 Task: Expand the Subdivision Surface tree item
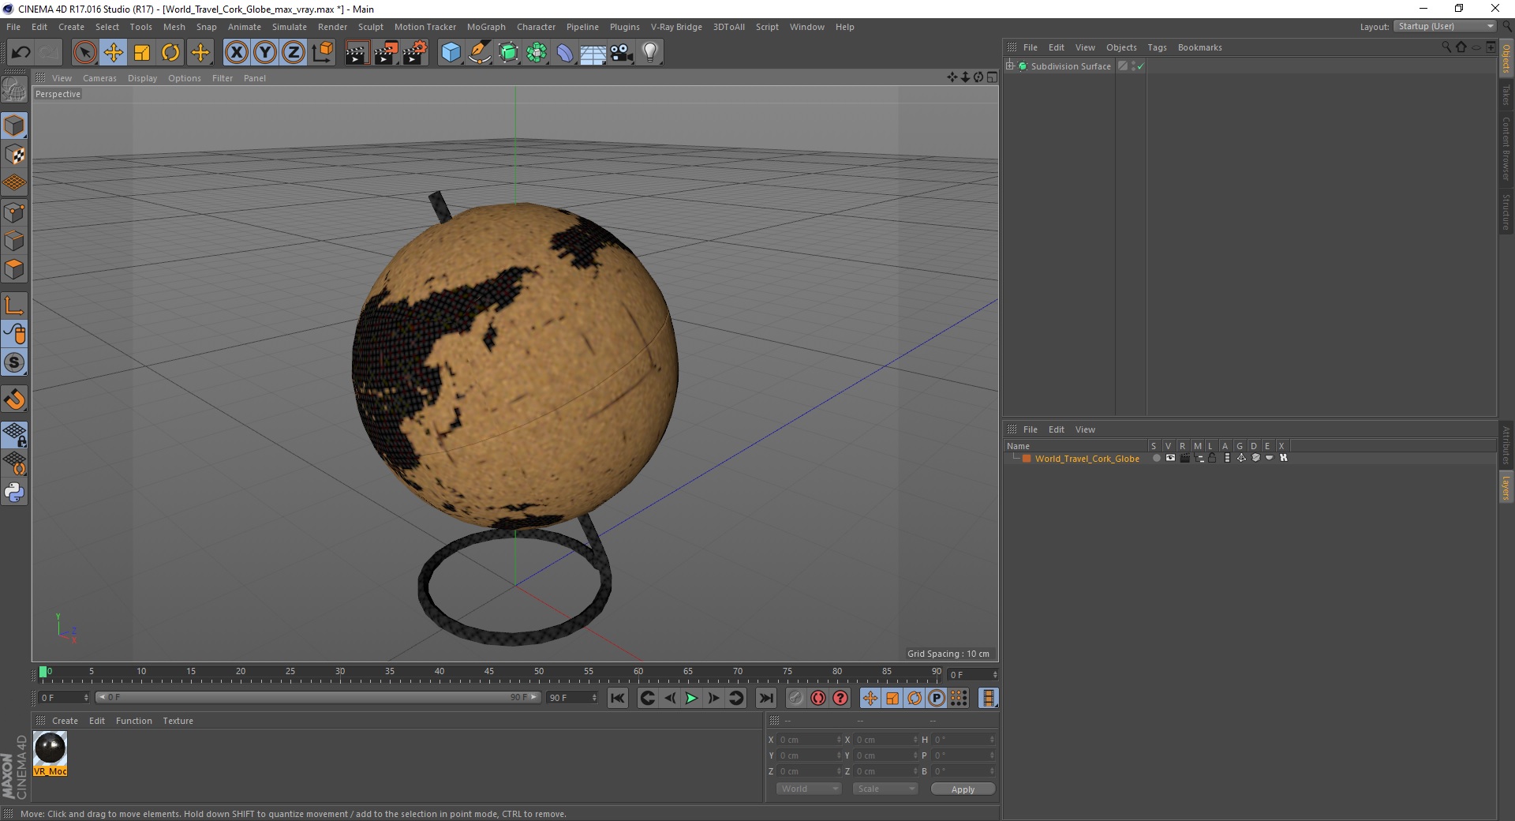tap(1010, 66)
